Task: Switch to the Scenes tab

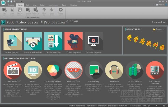Action: 20,5
